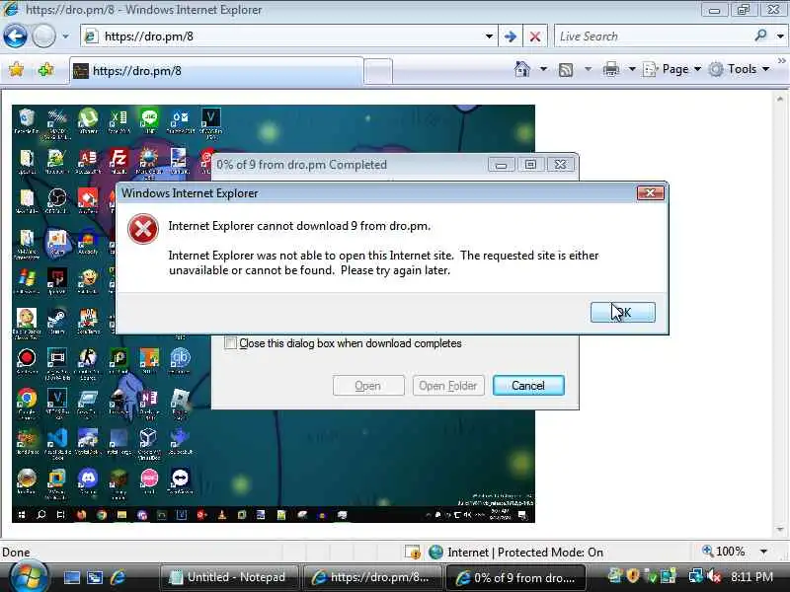
Task: Click OK in the error dialog
Action: pos(623,312)
